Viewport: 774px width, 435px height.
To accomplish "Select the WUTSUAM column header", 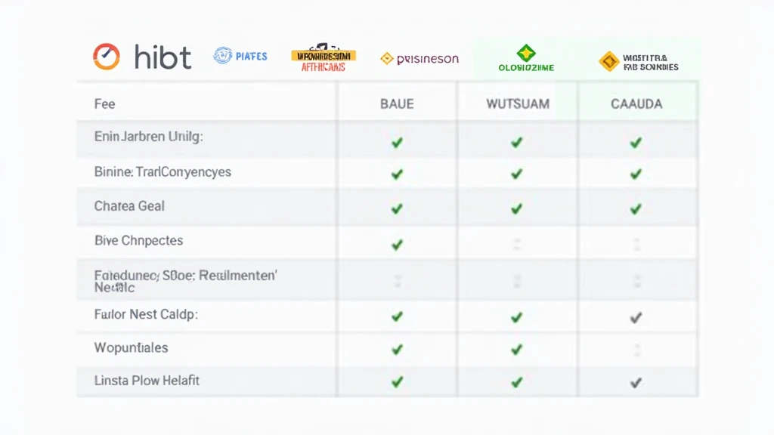I will [518, 103].
